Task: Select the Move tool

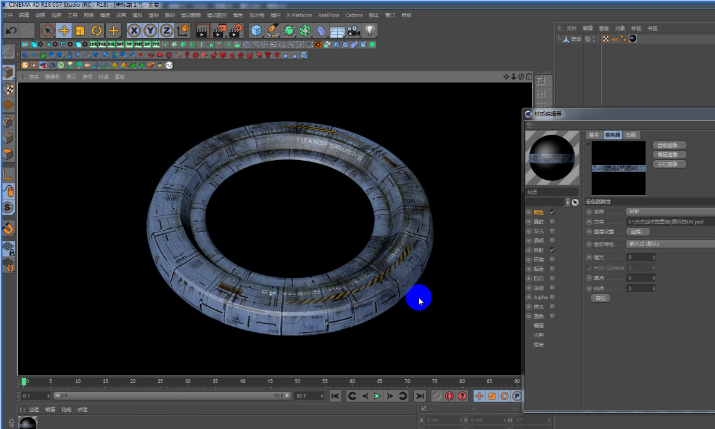Action: [x=64, y=30]
